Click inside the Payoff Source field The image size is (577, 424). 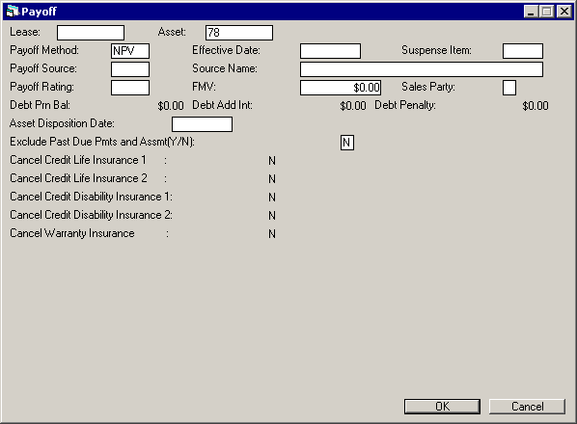[x=130, y=69]
